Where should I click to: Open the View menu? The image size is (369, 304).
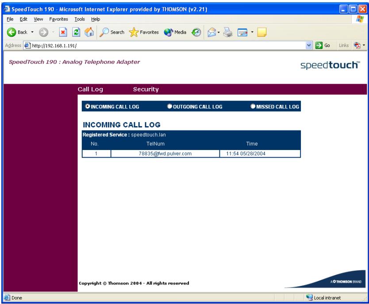click(38, 19)
